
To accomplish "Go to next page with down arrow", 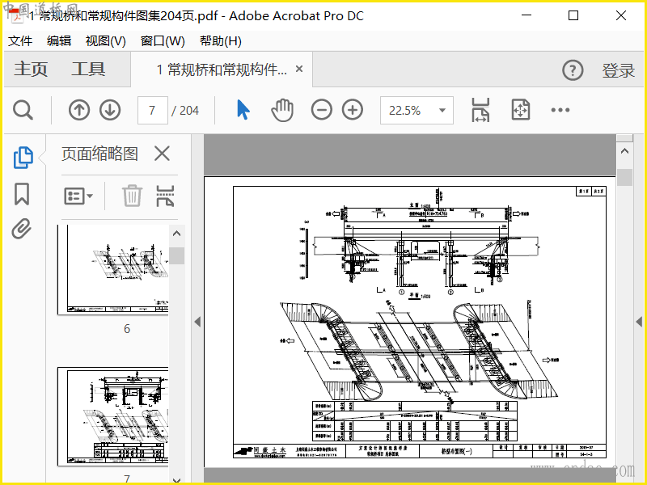I will click(x=110, y=110).
